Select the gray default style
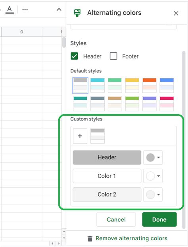This screenshot has width=188, height=247. point(80,86)
